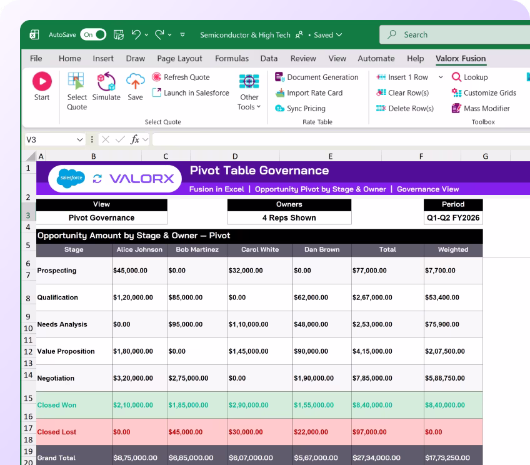The image size is (530, 465).
Task: Expand the Saved status dropdown
Action: (x=339, y=35)
